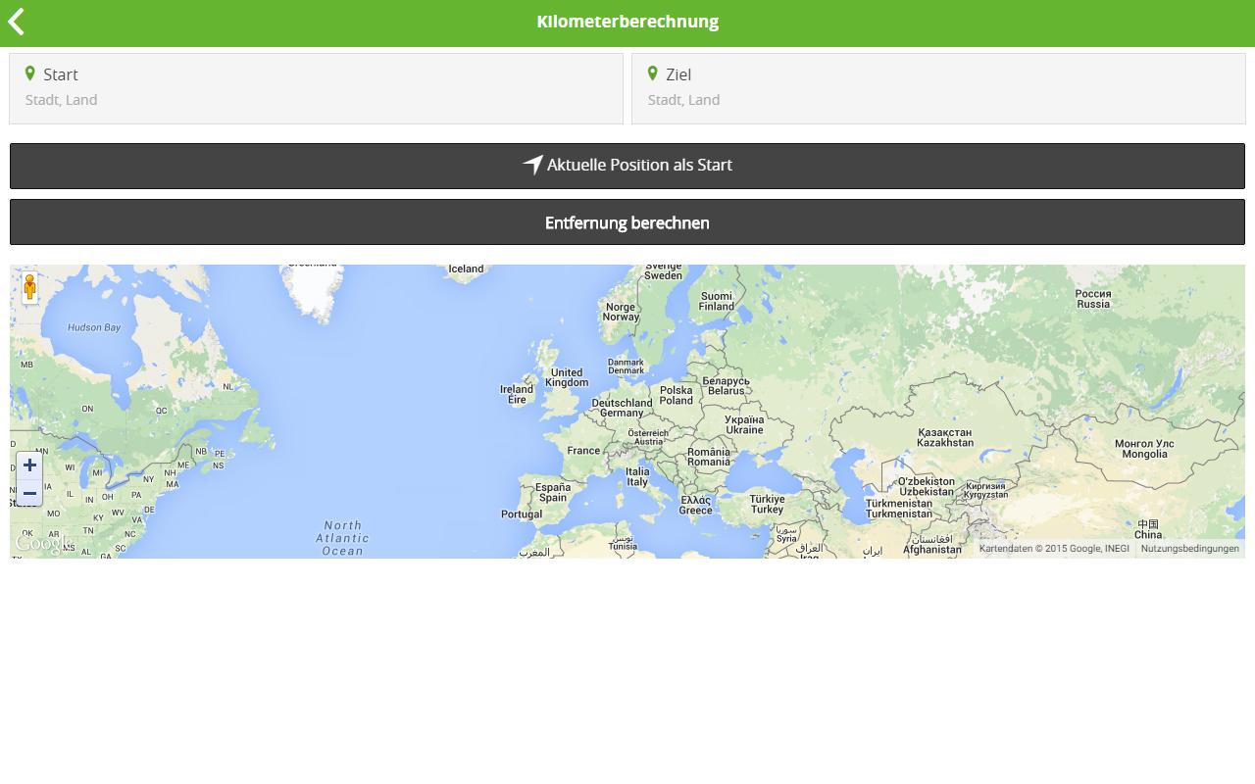Click the Kilometerberechnung title
This screenshot has width=1255, height=784.
pos(627,22)
